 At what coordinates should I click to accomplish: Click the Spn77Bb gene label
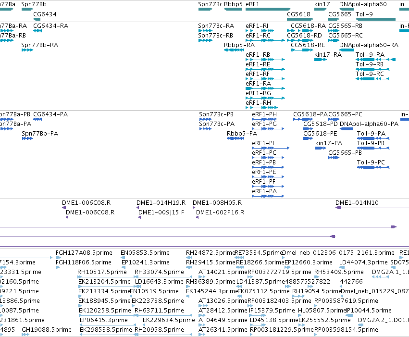point(34,4)
